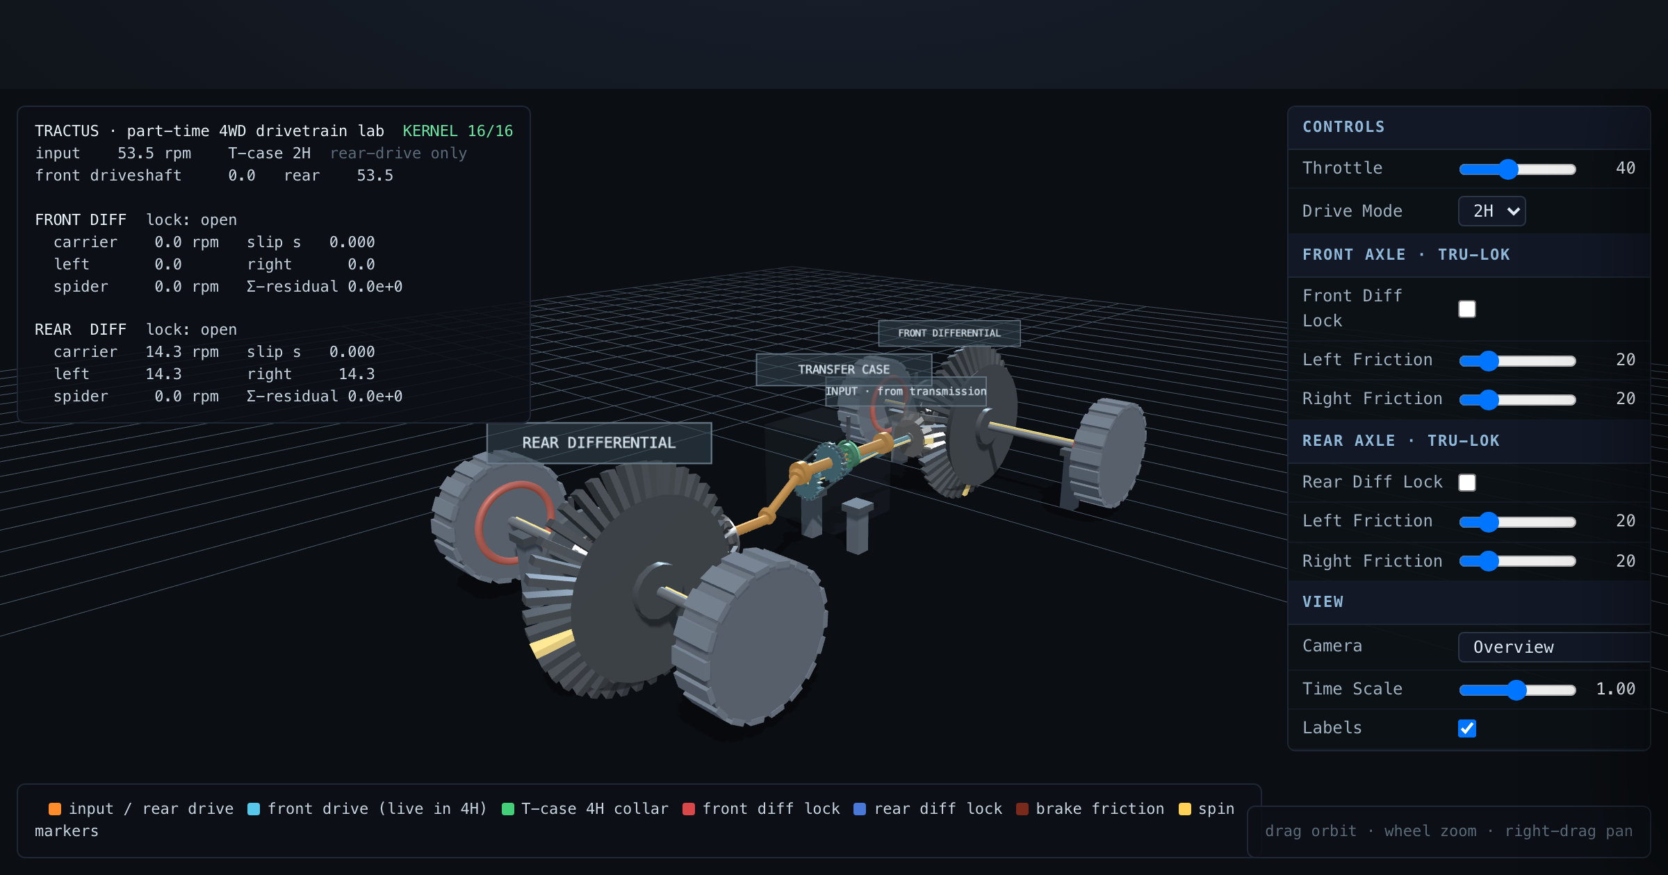Click the Throttle value 40
1668x875 pixels.
point(1626,169)
